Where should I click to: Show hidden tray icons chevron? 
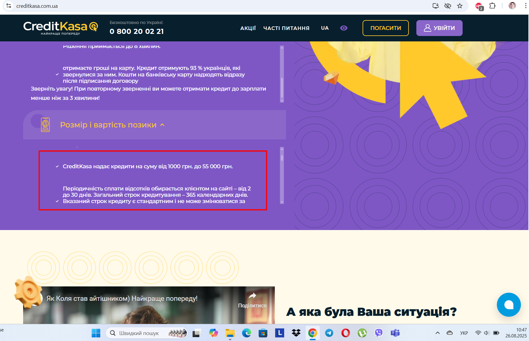[438, 333]
